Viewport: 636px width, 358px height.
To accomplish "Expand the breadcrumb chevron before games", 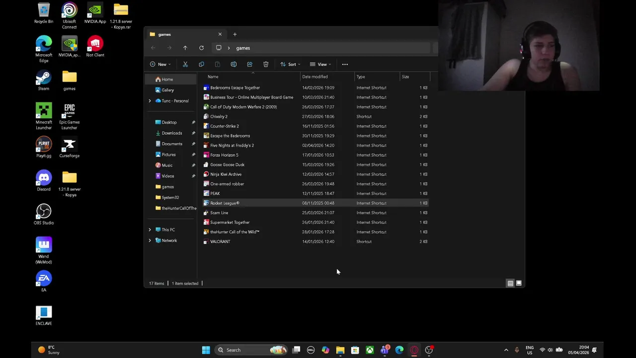I will tap(229, 48).
